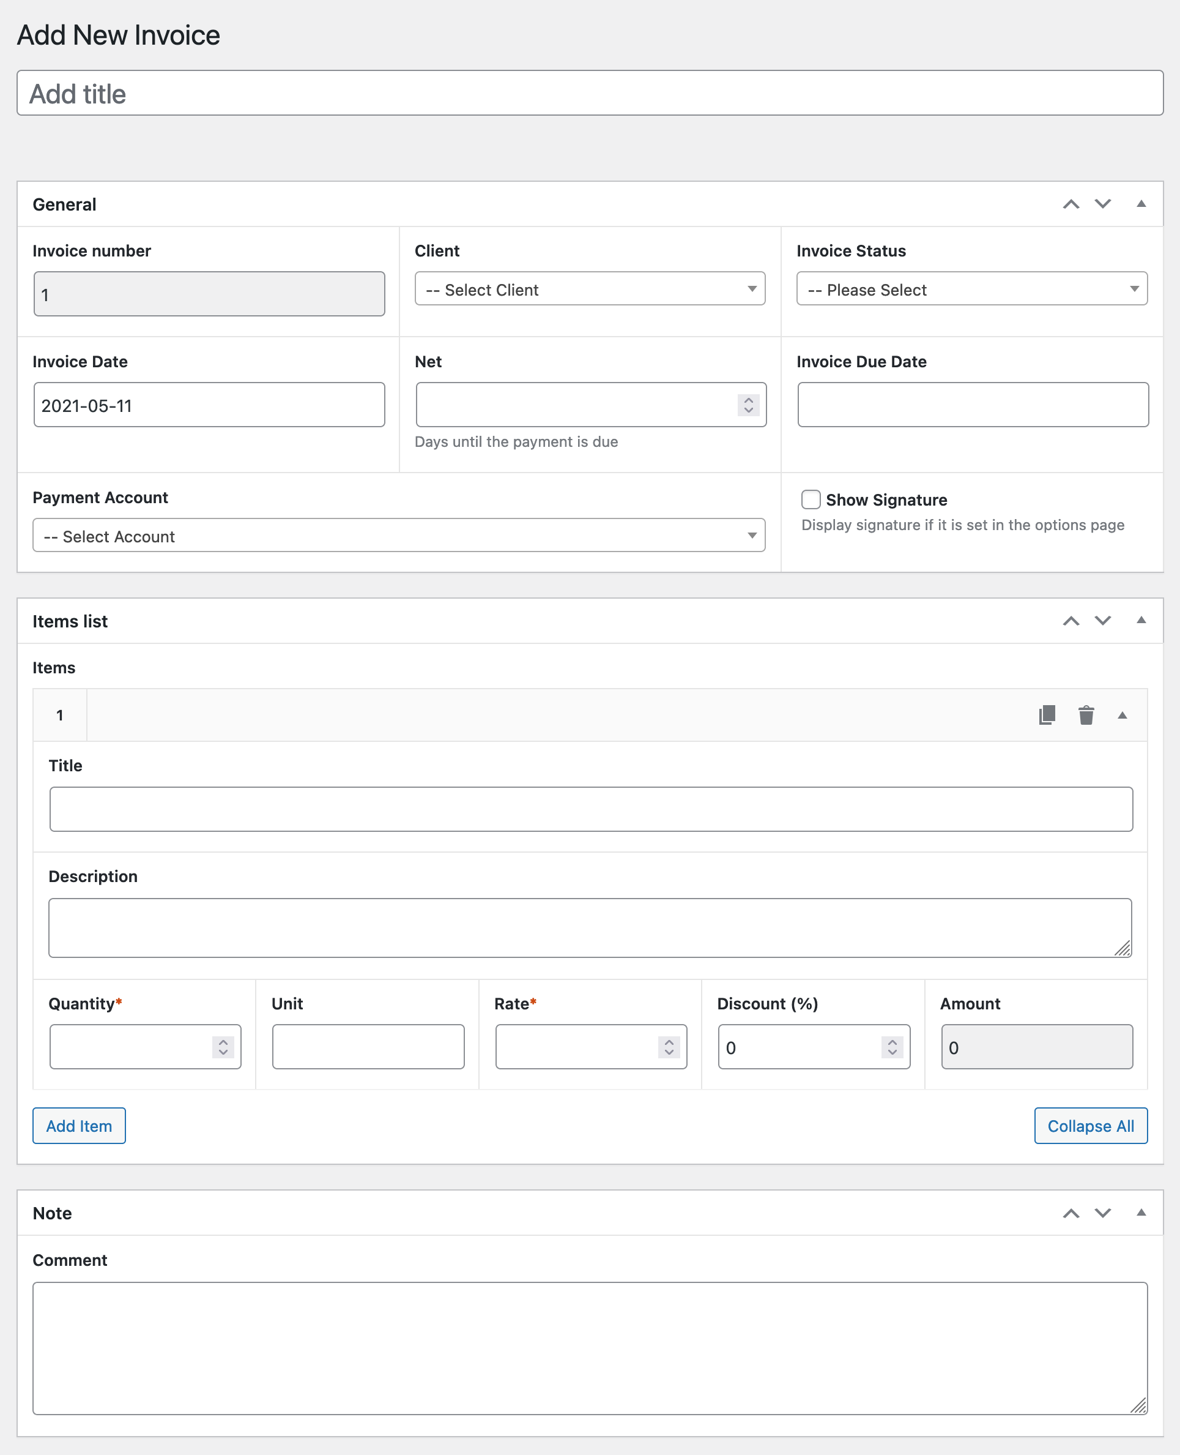
Task: Click the 'Payment Account' field label
Action: [100, 497]
